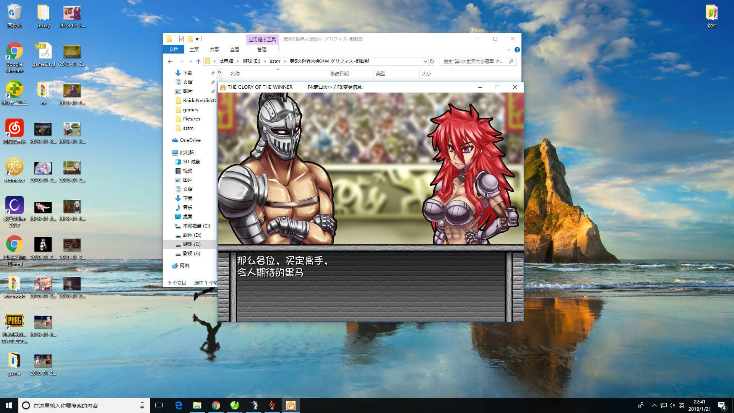
Task: Click the File Explorer search box
Action: tap(474, 61)
